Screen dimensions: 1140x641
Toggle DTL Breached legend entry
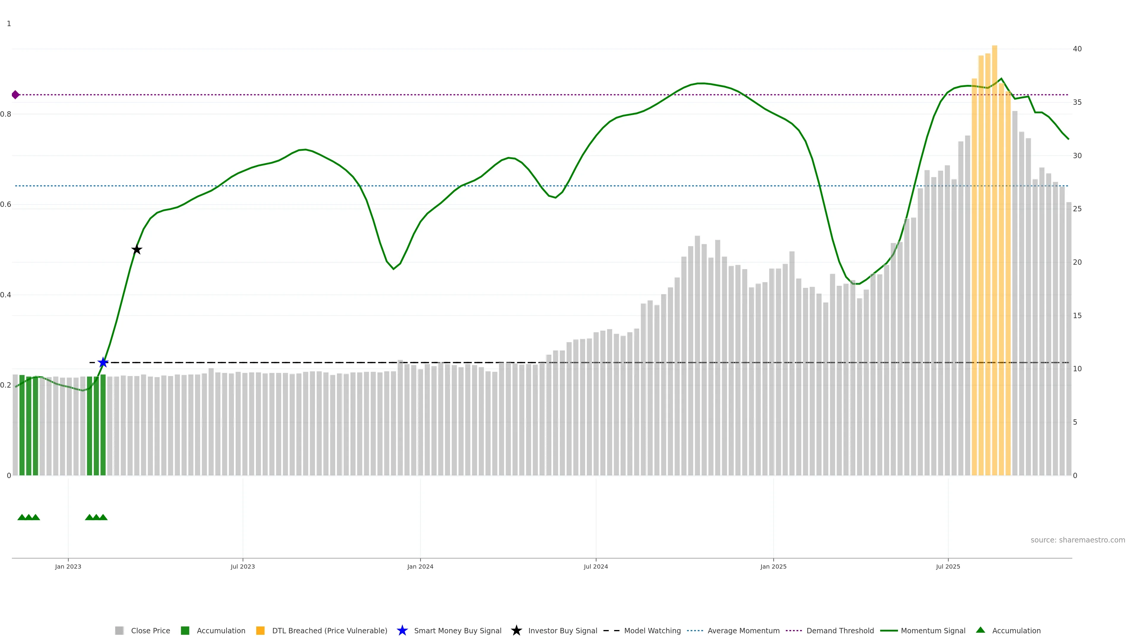coord(329,630)
